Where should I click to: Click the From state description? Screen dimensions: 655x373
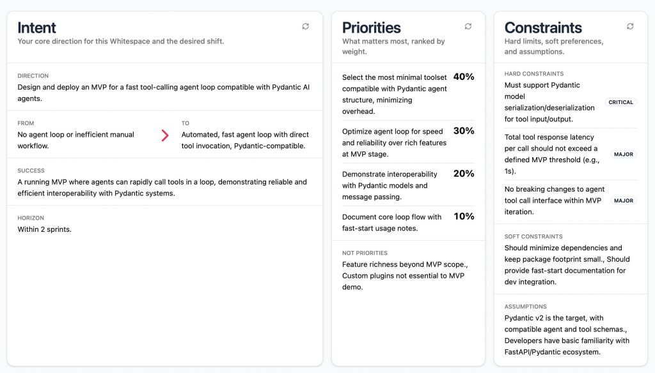point(76,140)
